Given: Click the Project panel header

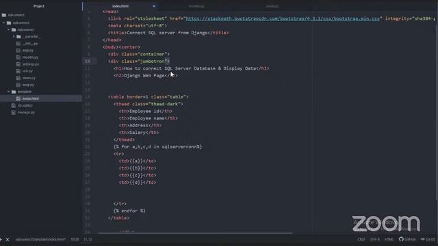Looking at the screenshot, I should click(x=39, y=6).
